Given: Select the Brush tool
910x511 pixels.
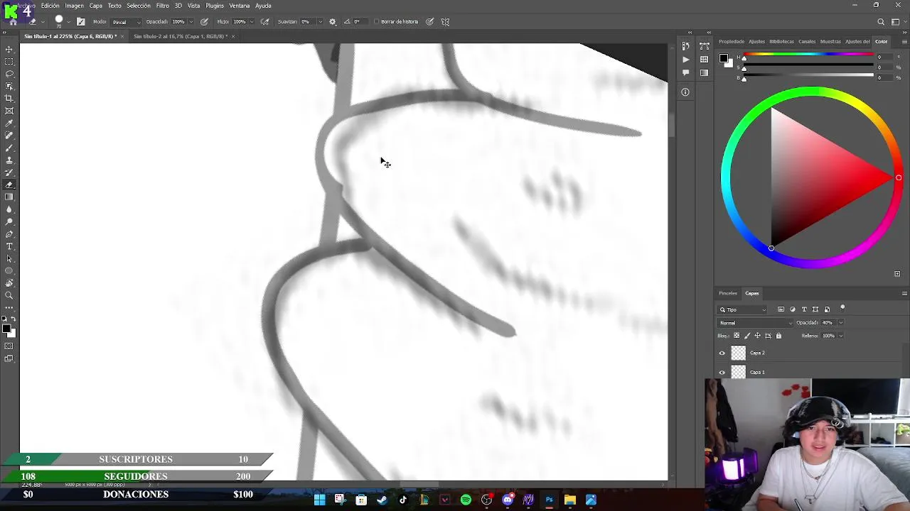Looking at the screenshot, I should [x=9, y=148].
